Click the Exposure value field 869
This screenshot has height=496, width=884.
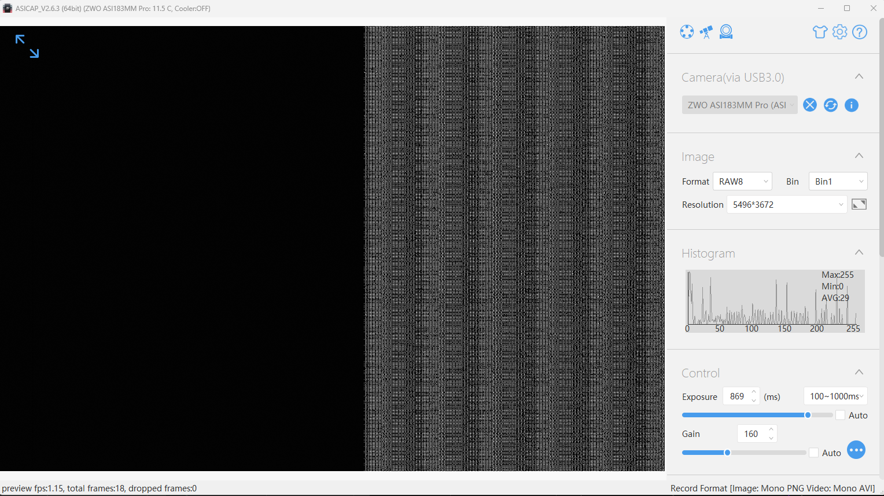coord(736,396)
